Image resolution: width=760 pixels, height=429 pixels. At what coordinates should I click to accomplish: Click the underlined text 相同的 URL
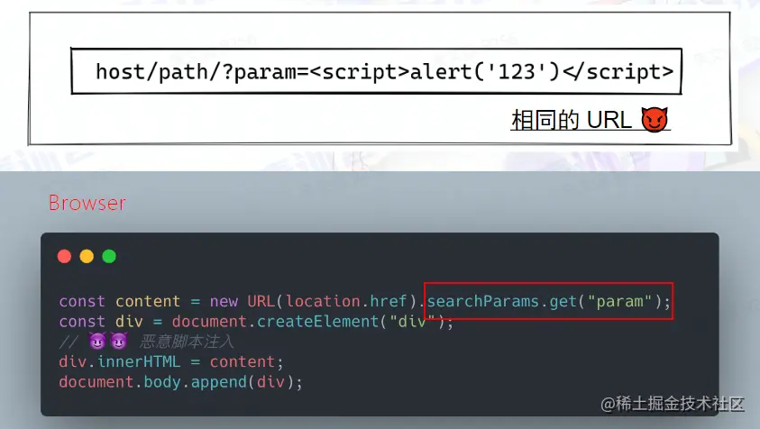[x=572, y=120]
